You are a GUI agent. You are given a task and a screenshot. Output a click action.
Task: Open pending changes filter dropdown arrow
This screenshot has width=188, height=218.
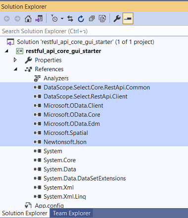tap(62, 18)
